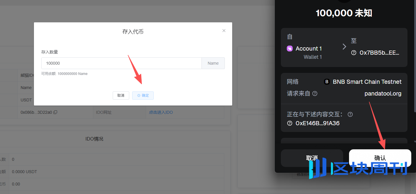
Task: Click the question icon beside 0x7BB5b recipient address
Action: point(353,53)
